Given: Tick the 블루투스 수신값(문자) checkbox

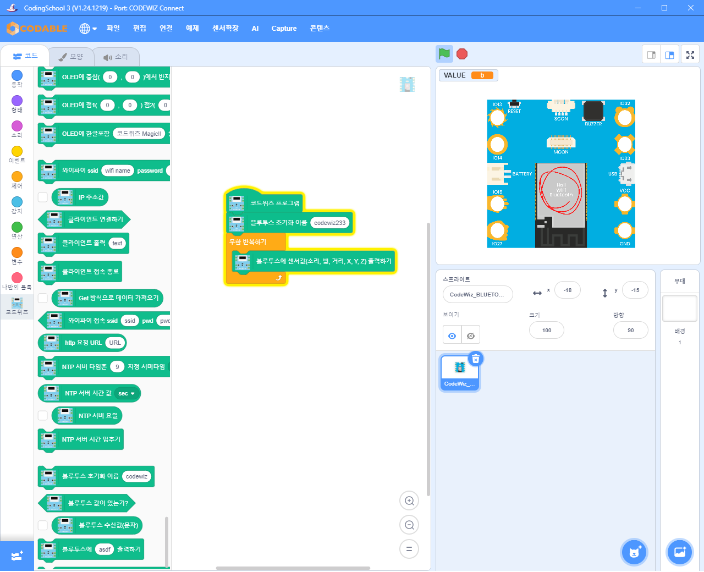Looking at the screenshot, I should pyautogui.click(x=43, y=525).
